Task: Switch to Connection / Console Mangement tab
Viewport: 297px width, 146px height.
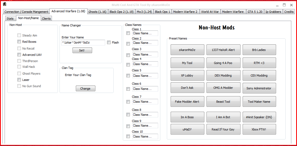Action: coord(26,12)
